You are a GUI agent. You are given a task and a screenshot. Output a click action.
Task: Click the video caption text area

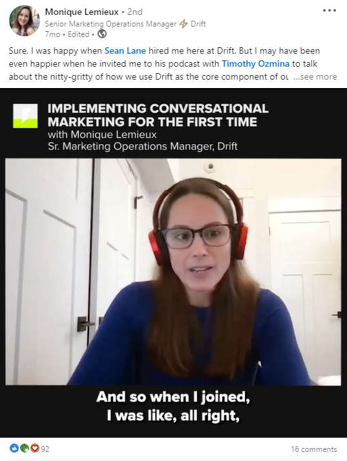click(173, 406)
